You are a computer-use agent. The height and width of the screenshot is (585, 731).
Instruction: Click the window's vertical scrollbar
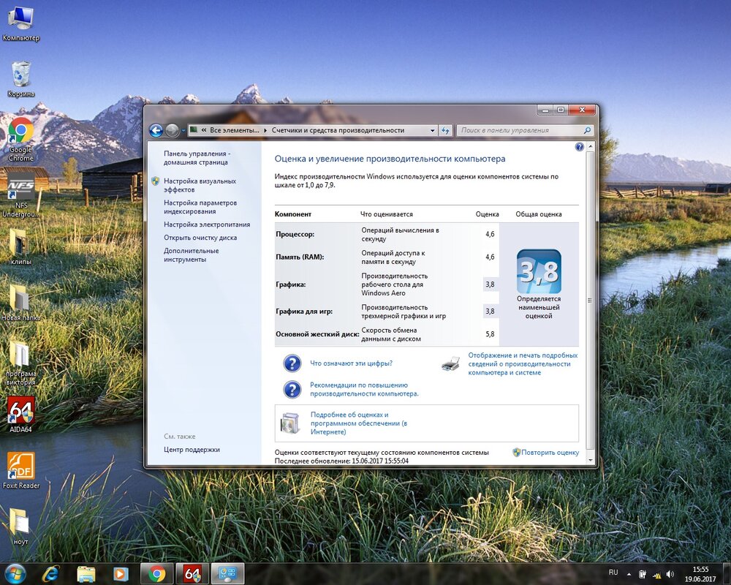tap(590, 292)
